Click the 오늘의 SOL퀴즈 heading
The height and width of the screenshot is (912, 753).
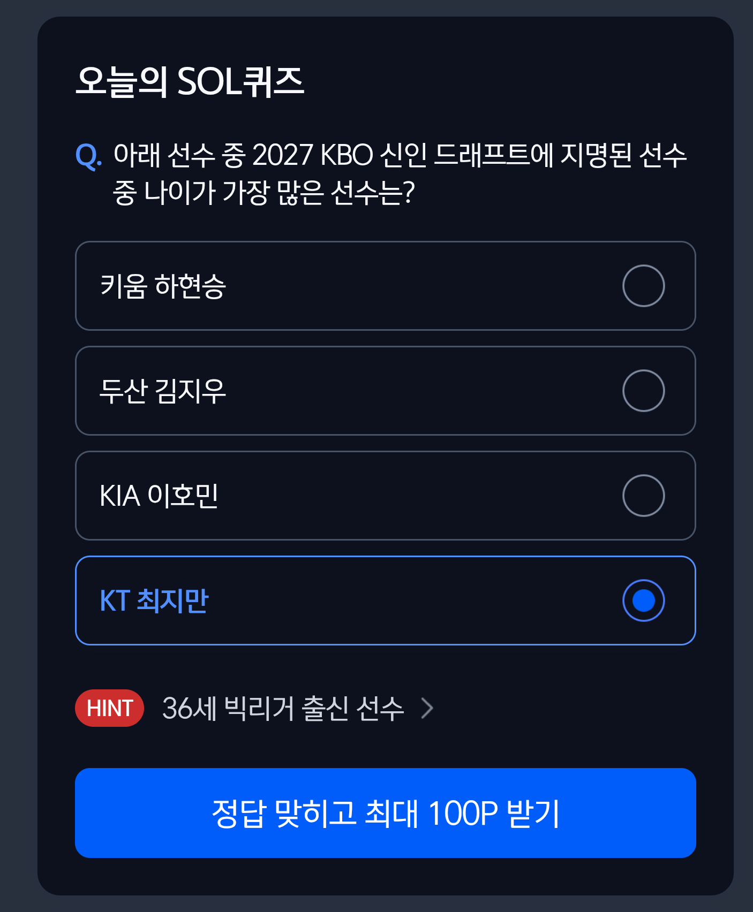pyautogui.click(x=190, y=81)
